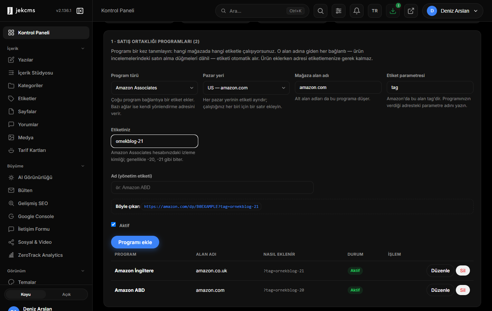Image resolution: width=492 pixels, height=311 pixels.
Task: Click the ZeroTrack Analytics chart icon
Action: click(x=11, y=255)
